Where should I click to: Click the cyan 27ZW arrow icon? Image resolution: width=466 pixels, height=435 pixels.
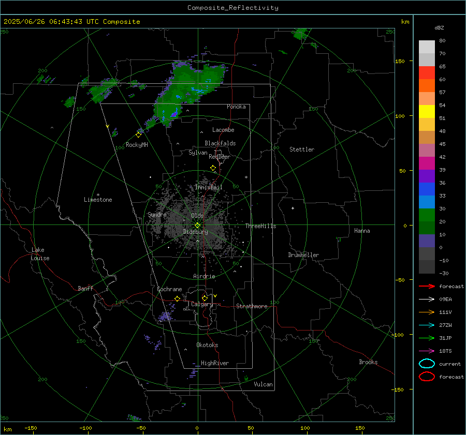click(427, 325)
